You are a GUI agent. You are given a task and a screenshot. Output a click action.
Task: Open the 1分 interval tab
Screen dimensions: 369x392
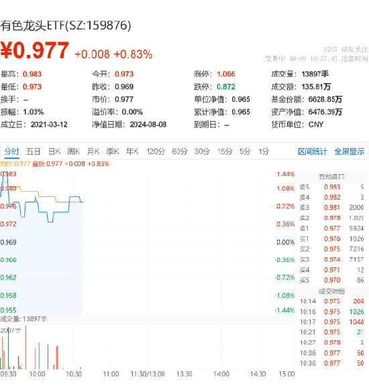[264, 151]
